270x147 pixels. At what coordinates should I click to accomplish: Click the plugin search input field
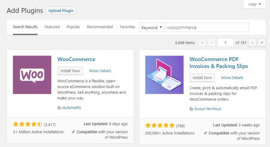(207, 28)
